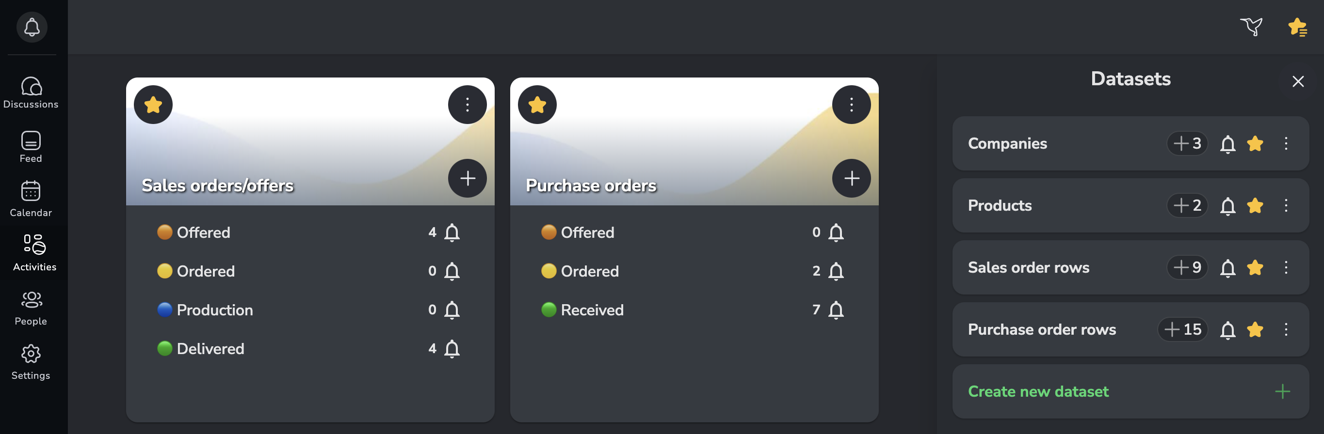Enable notifications for the Products dataset
1324x434 pixels.
(x=1227, y=205)
